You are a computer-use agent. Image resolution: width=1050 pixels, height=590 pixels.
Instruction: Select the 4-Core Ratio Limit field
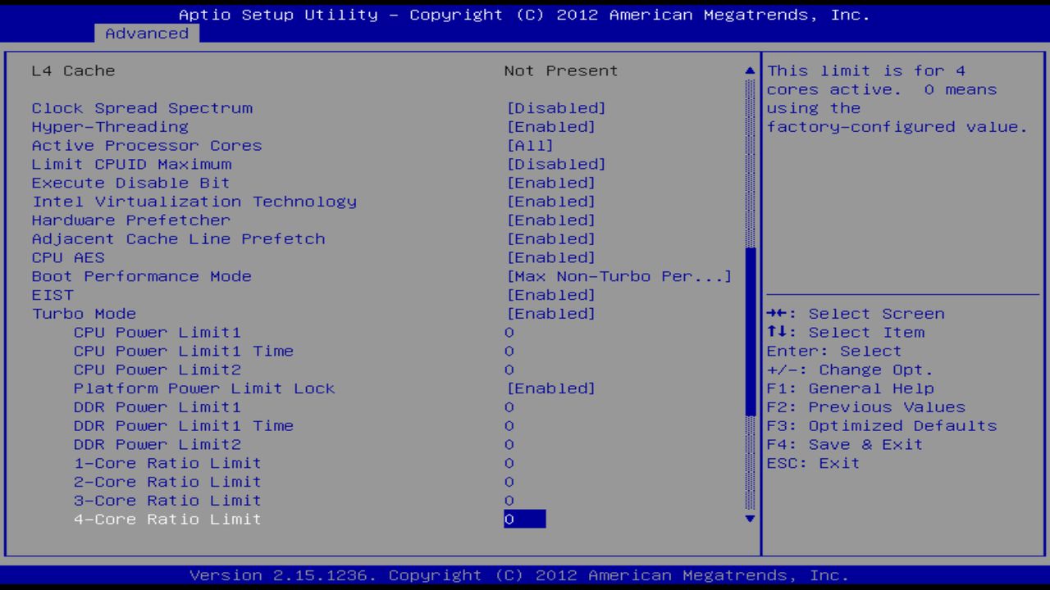click(x=523, y=519)
